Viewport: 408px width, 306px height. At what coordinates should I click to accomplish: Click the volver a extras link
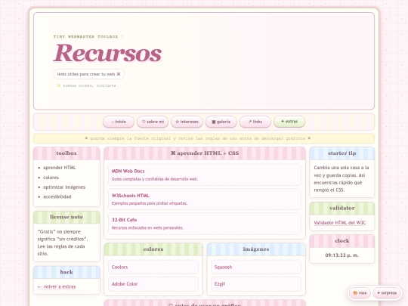coord(57,286)
